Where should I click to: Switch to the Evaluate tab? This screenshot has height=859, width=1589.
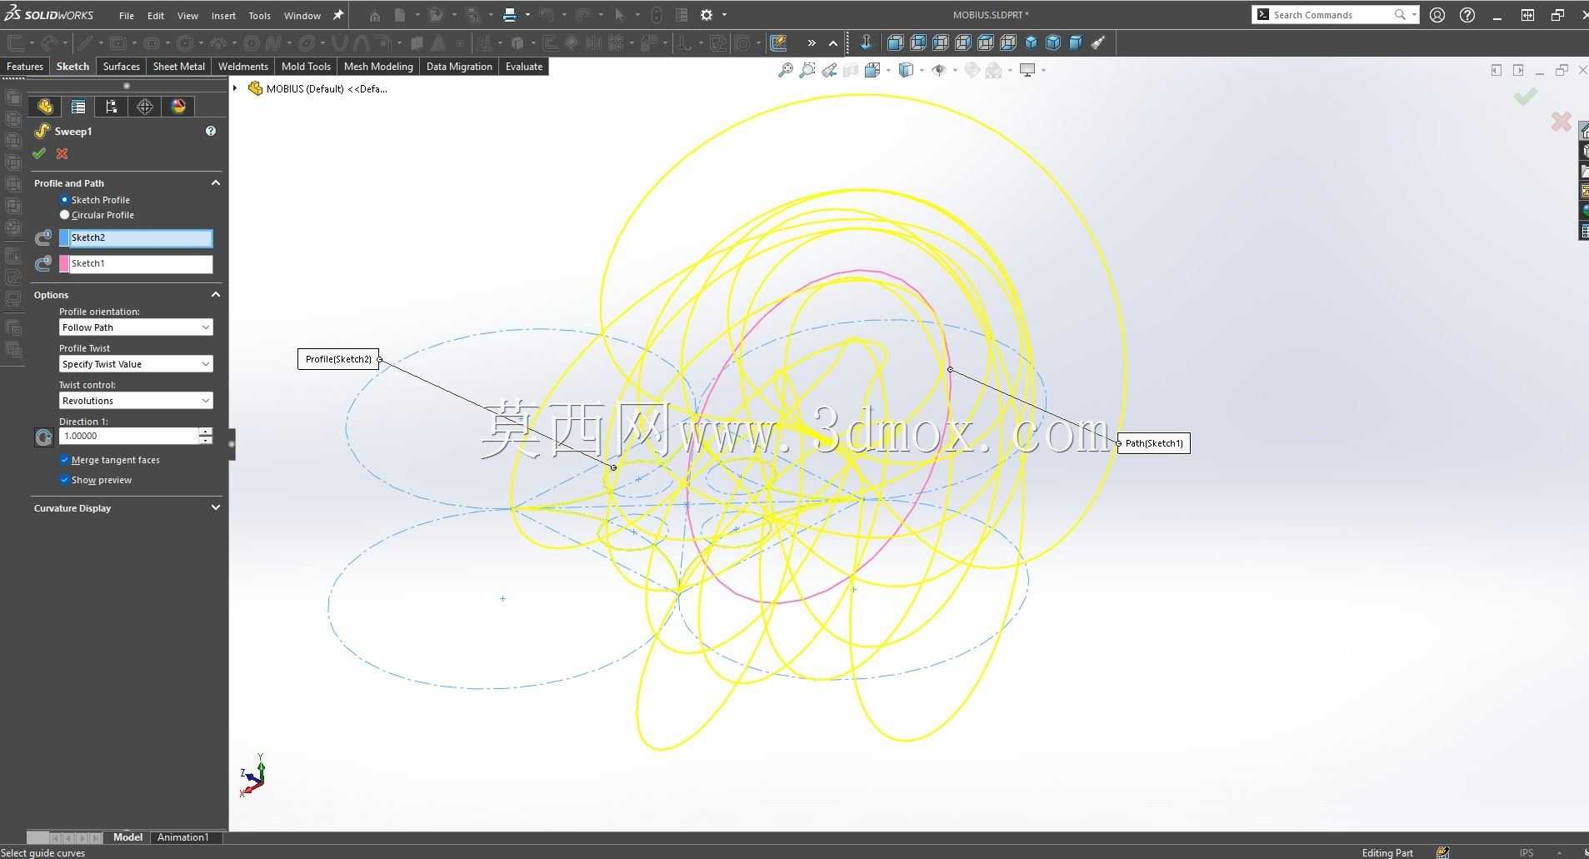524,67
